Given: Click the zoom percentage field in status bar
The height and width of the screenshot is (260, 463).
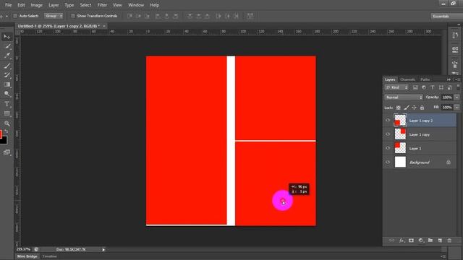Looking at the screenshot, I should click(x=23, y=249).
